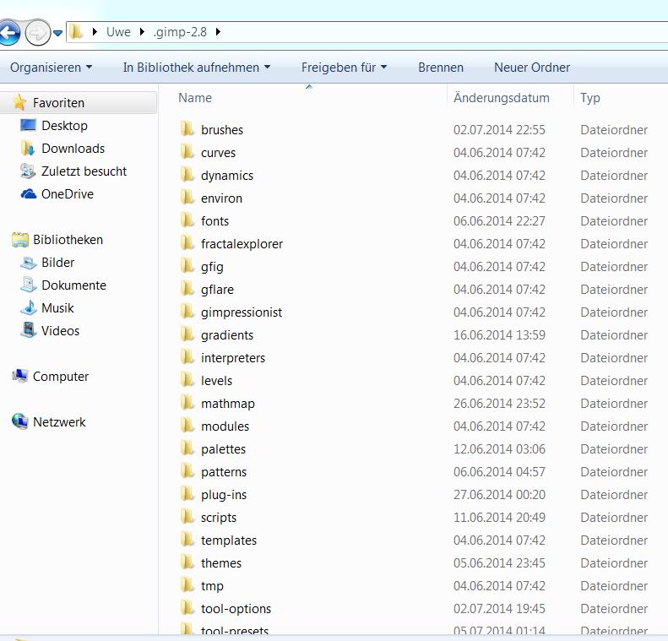Click the Bibliotheken library icon
Image resolution: width=668 pixels, height=641 pixels.
[x=20, y=240]
